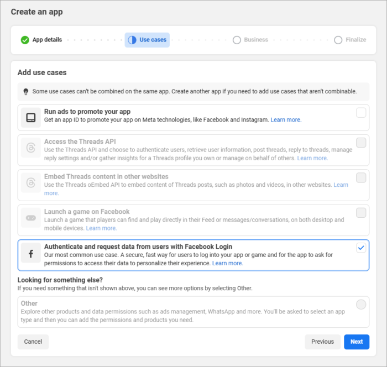This screenshot has width=387, height=367.
Task: Click the Access the Threads API title
Action: 80,141
